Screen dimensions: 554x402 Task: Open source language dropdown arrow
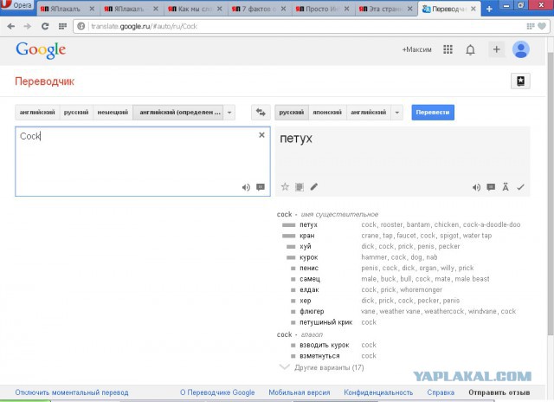pos(229,113)
